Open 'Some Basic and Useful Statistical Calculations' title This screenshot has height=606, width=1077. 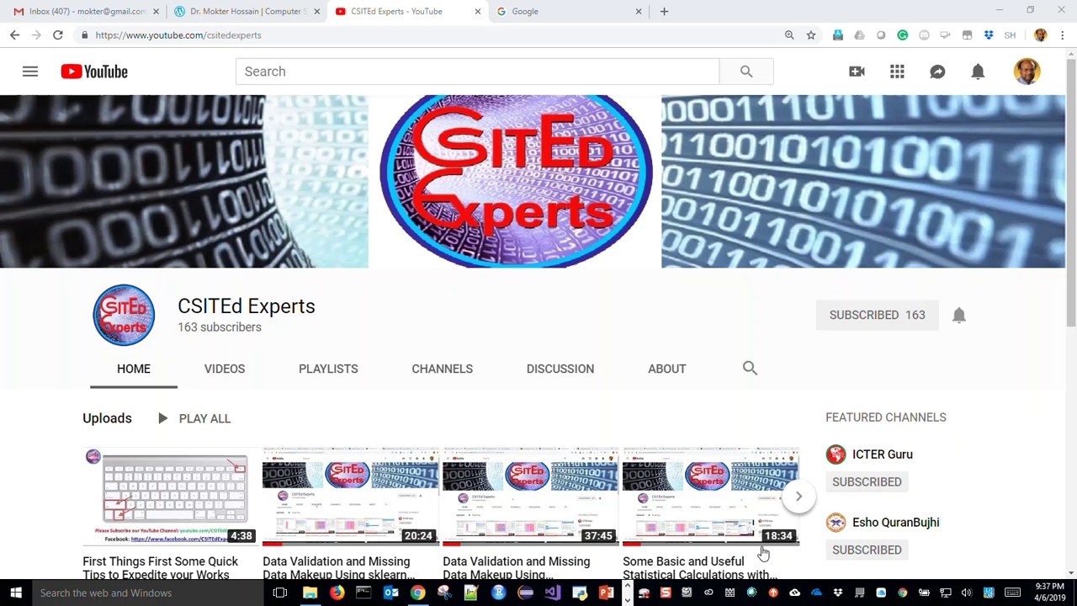tap(698, 568)
